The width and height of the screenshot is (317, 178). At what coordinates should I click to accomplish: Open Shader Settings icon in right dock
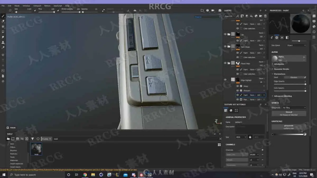(314, 27)
